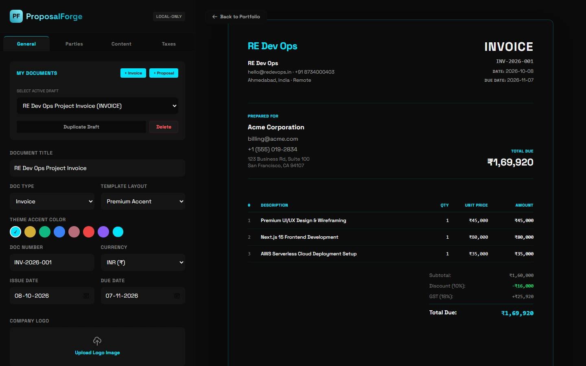Choose the gold yellow accent color
The width and height of the screenshot is (586, 366).
pos(30,232)
